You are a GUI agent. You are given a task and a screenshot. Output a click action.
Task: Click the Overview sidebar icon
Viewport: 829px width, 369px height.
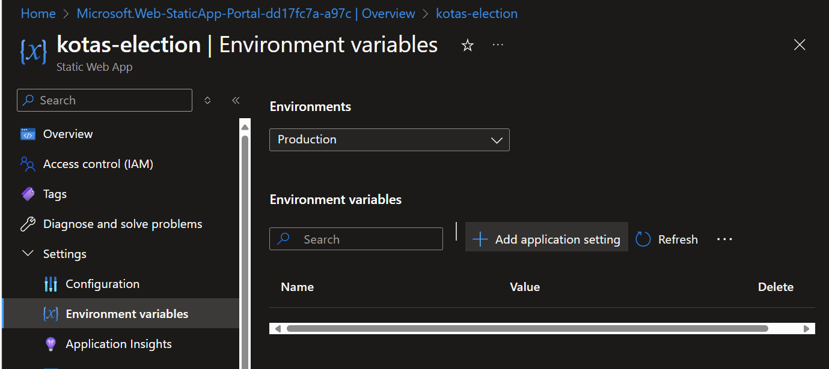28,134
